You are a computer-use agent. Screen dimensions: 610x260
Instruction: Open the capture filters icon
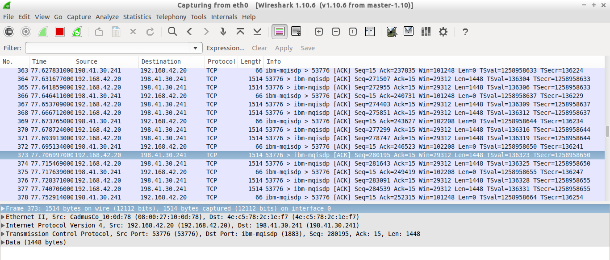pos(392,32)
